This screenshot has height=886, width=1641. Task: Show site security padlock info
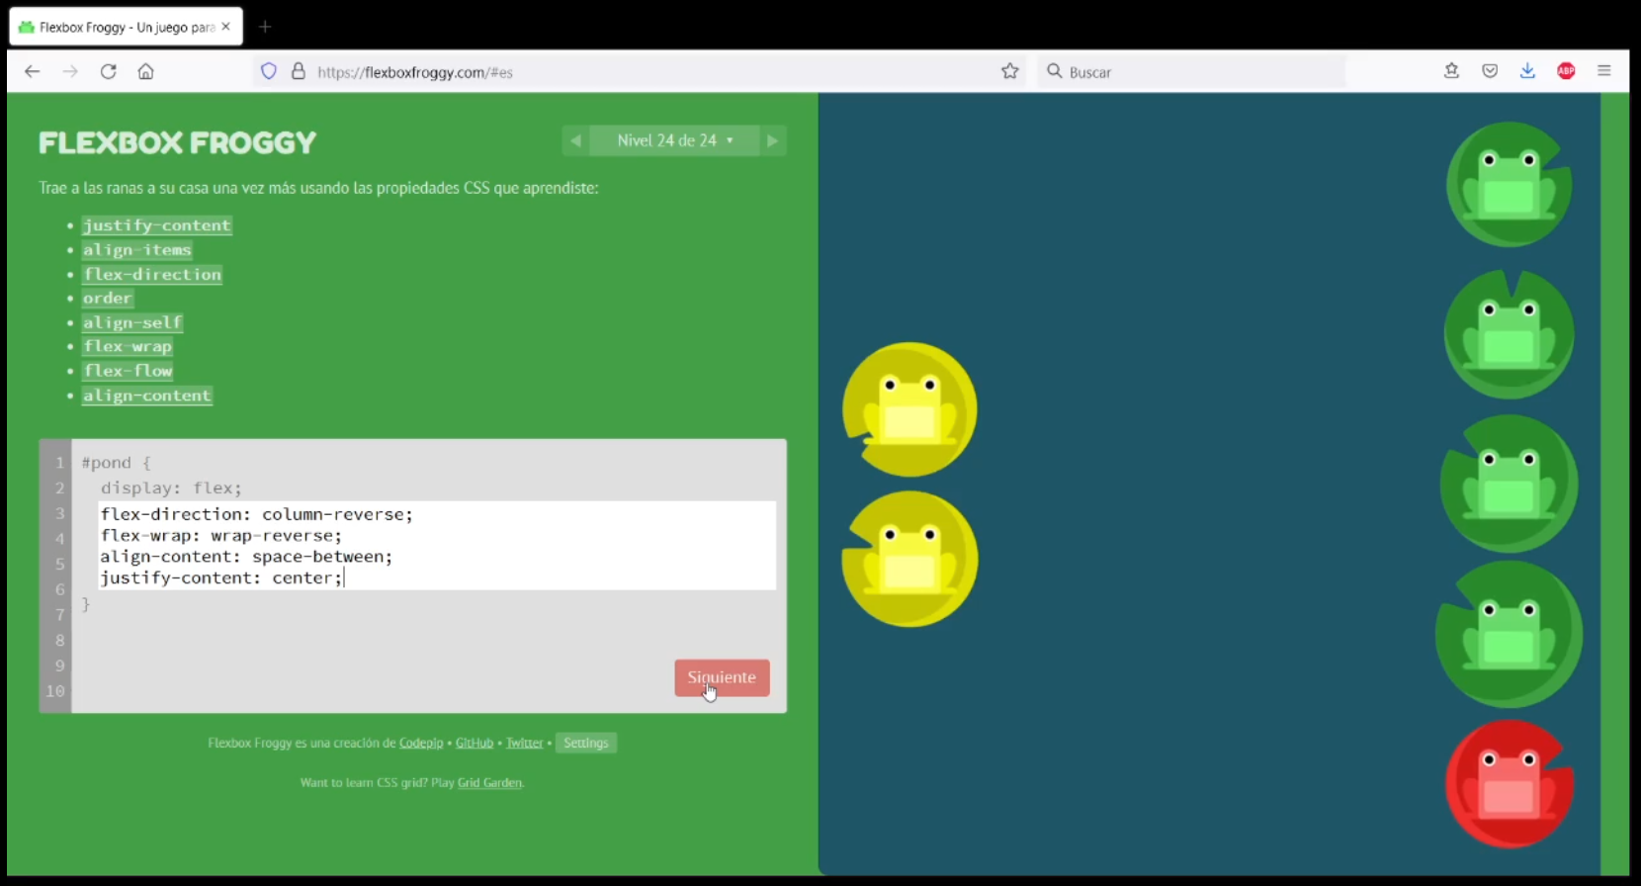click(298, 71)
